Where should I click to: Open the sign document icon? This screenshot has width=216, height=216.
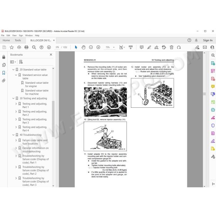click(x=156, y=48)
